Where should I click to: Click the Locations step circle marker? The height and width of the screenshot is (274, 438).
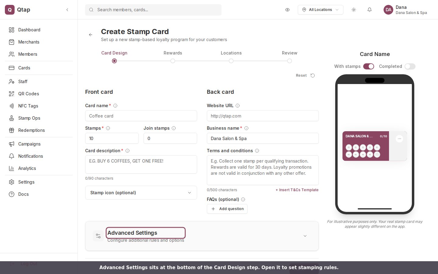tap(231, 61)
